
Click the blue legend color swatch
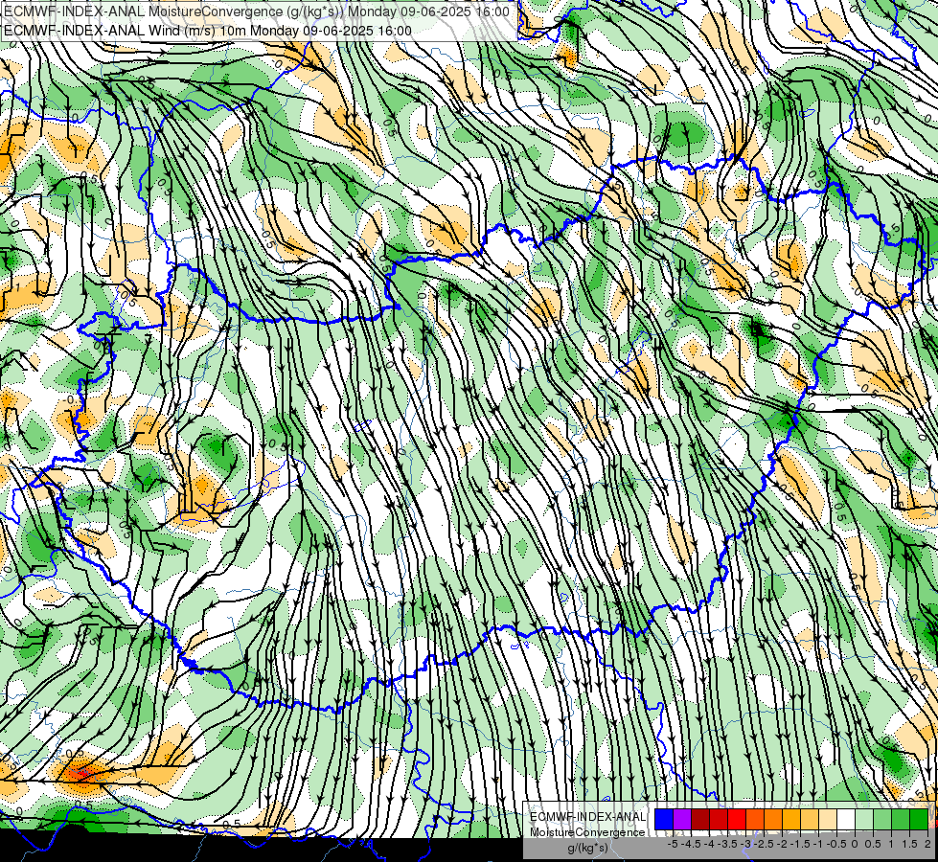[x=664, y=819]
